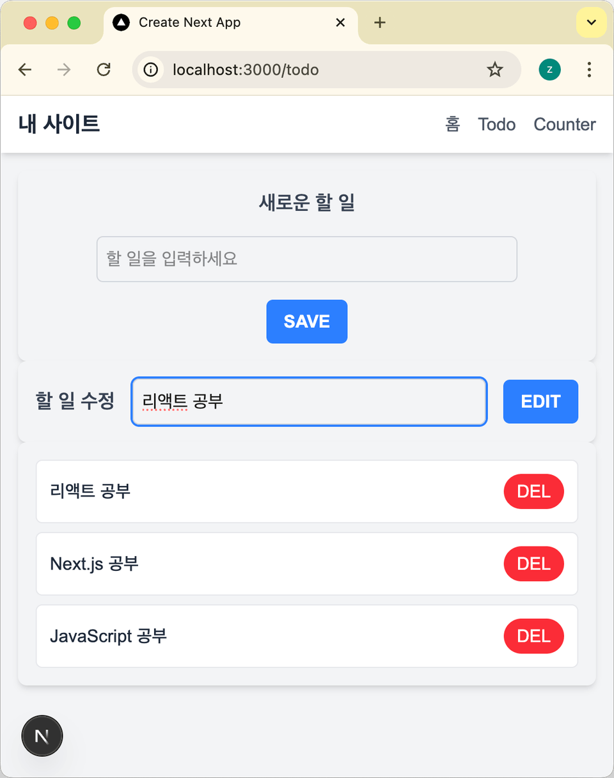Navigate to the Counter page
Viewport: 614px width, 778px height.
(565, 124)
